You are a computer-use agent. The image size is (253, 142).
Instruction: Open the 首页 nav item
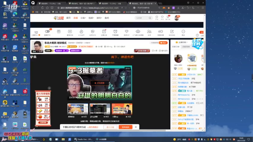coord(68,18)
